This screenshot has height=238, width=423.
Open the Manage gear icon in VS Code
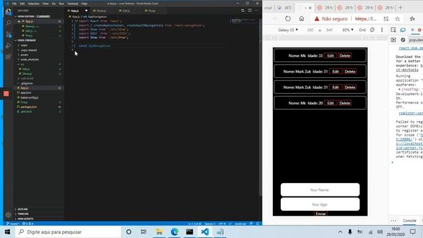(x=8, y=215)
